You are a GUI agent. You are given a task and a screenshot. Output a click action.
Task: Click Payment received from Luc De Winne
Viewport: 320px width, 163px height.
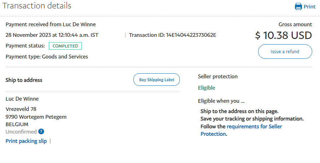point(51,24)
